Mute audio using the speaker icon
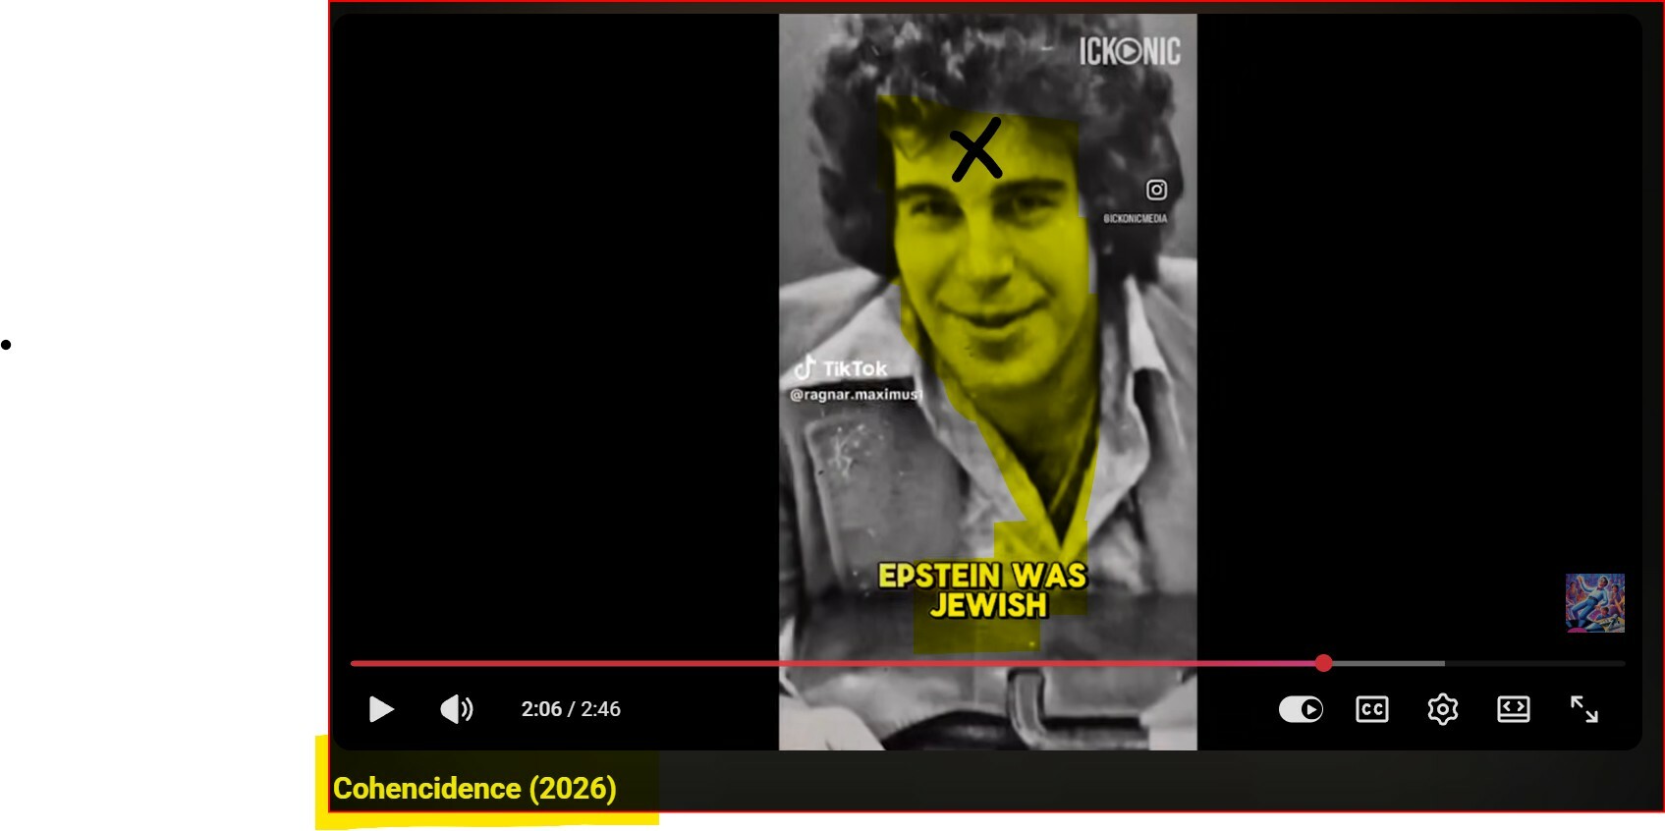Screen dimensions: 1665x831 (457, 709)
